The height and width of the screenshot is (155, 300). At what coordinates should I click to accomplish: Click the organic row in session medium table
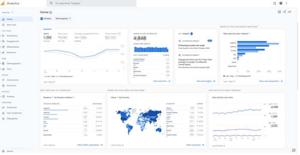(x=72, y=108)
